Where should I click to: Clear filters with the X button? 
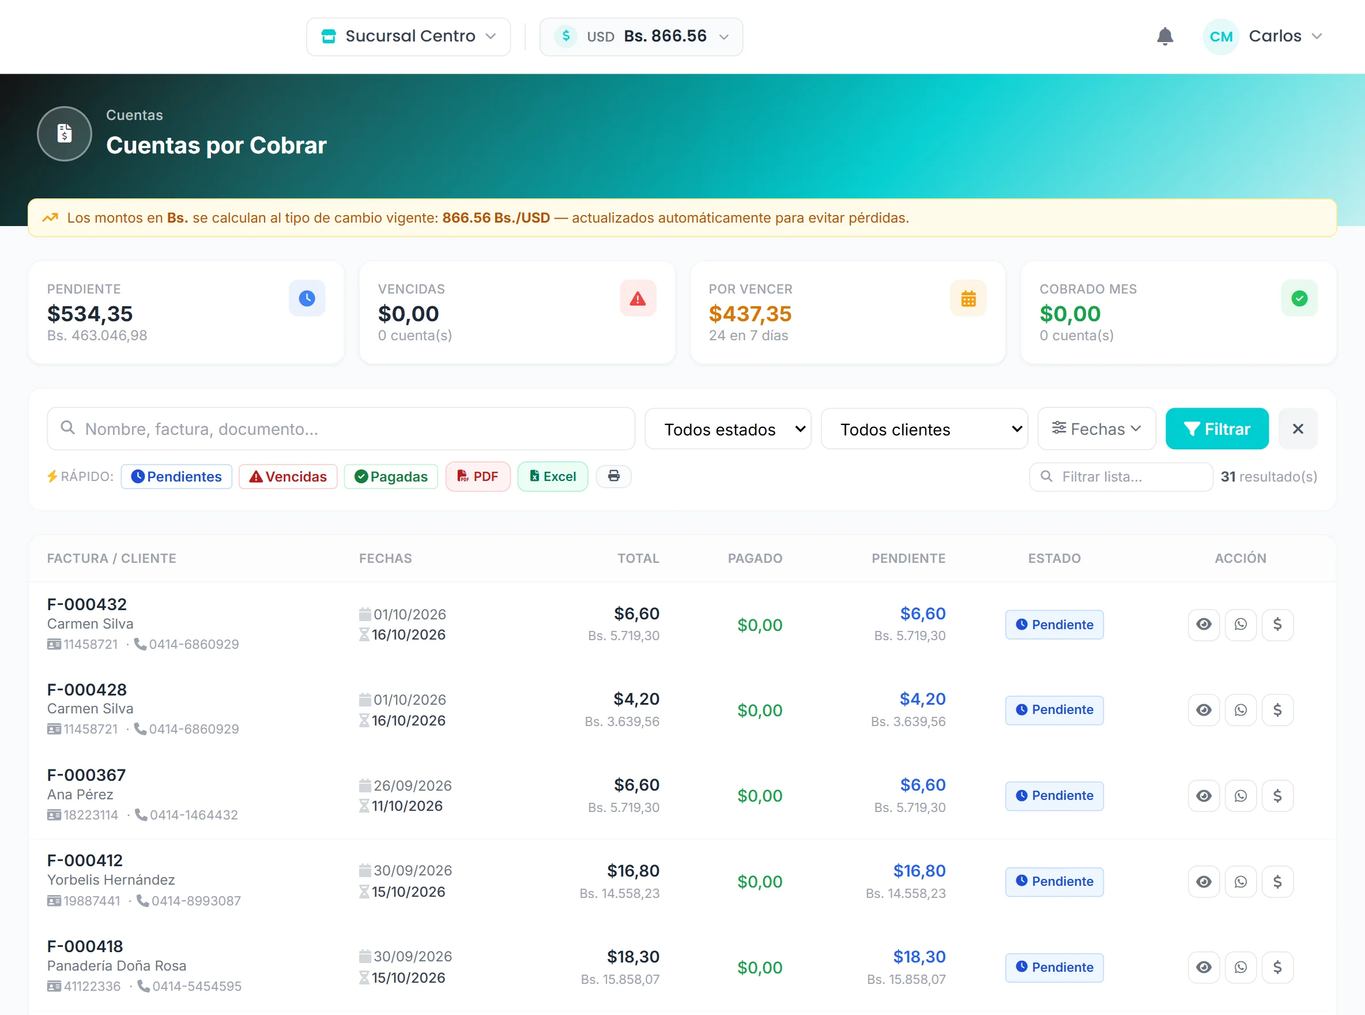click(1298, 429)
